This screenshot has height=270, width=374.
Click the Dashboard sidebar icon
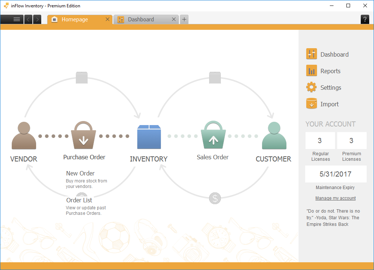[311, 54]
